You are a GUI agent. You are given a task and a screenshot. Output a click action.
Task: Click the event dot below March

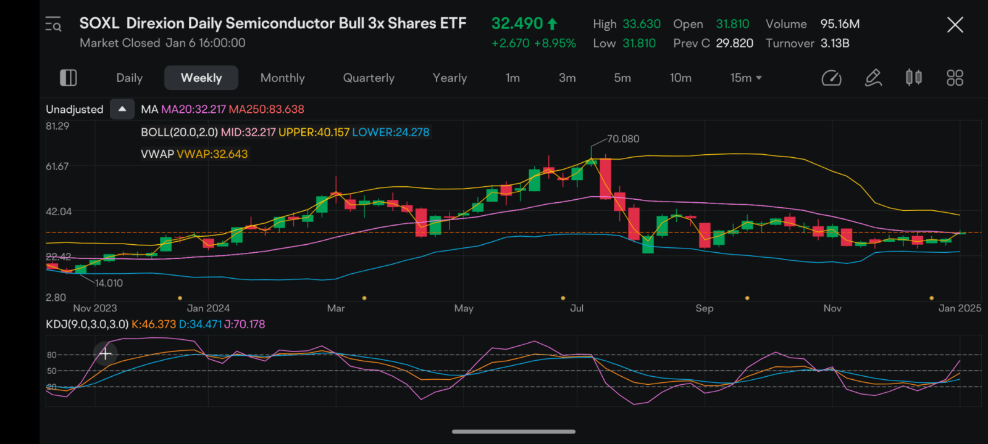coord(364,298)
